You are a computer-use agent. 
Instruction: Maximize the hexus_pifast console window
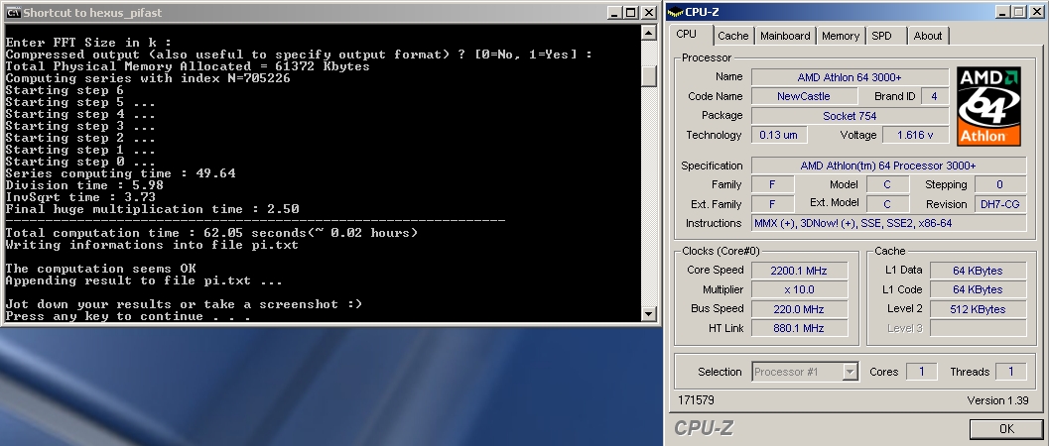coord(631,13)
